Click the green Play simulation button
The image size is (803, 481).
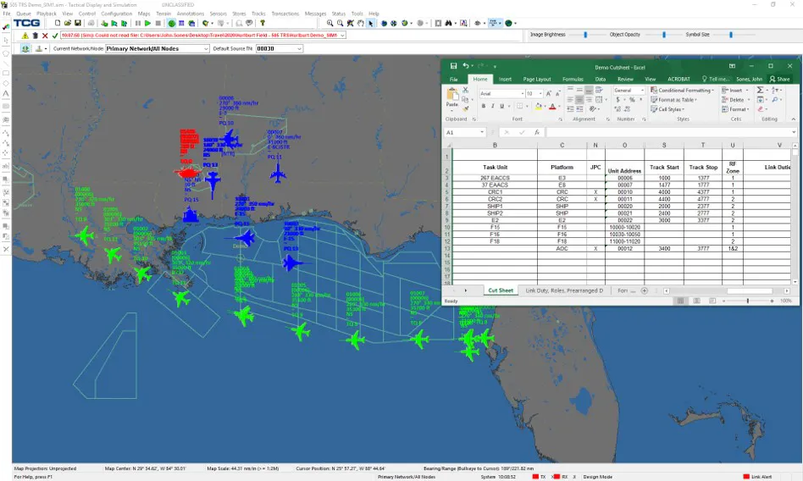click(x=147, y=24)
